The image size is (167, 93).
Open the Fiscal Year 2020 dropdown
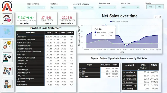(130, 7)
